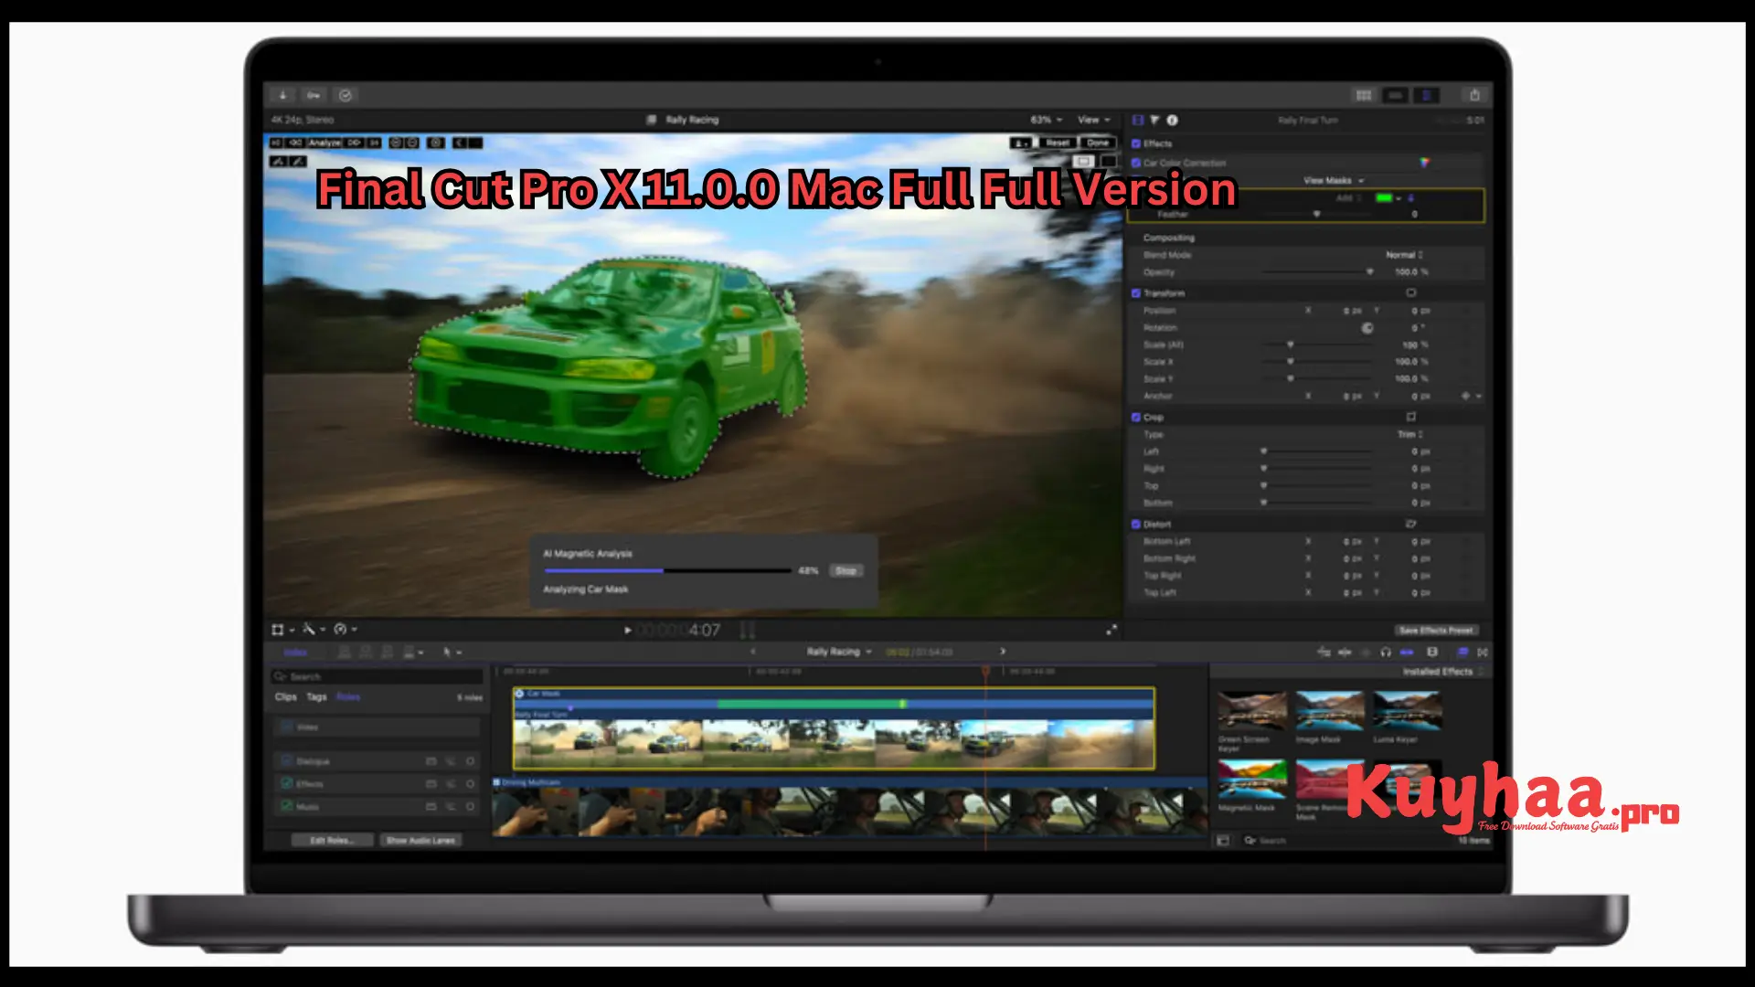Toggle the inspector panel icon in top toolbar
The width and height of the screenshot is (1755, 987).
pos(1426,95)
